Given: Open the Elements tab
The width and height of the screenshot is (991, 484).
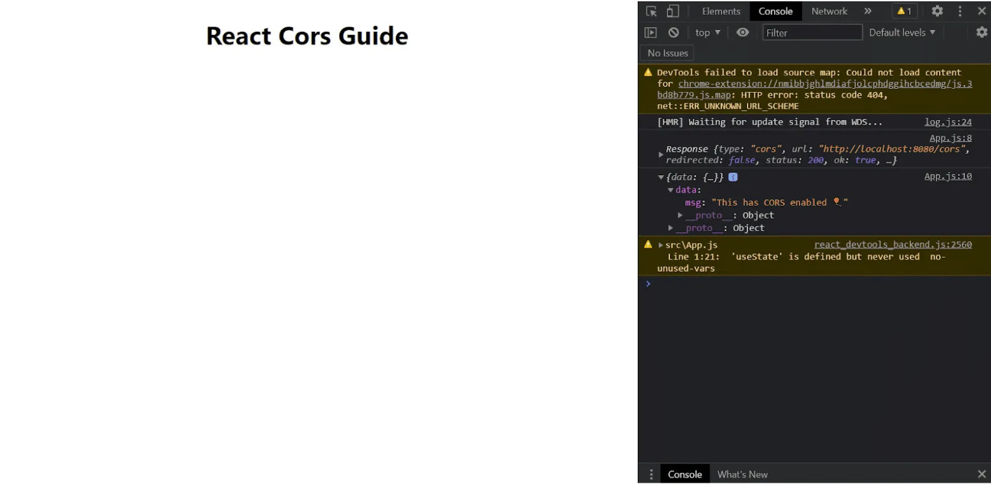Looking at the screenshot, I should click(721, 11).
